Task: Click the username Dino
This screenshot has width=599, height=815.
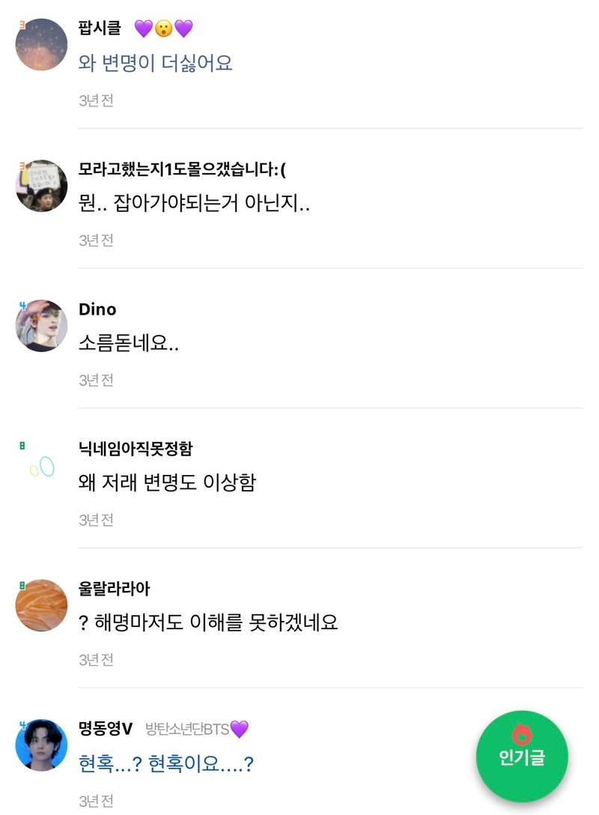Action: tap(97, 309)
